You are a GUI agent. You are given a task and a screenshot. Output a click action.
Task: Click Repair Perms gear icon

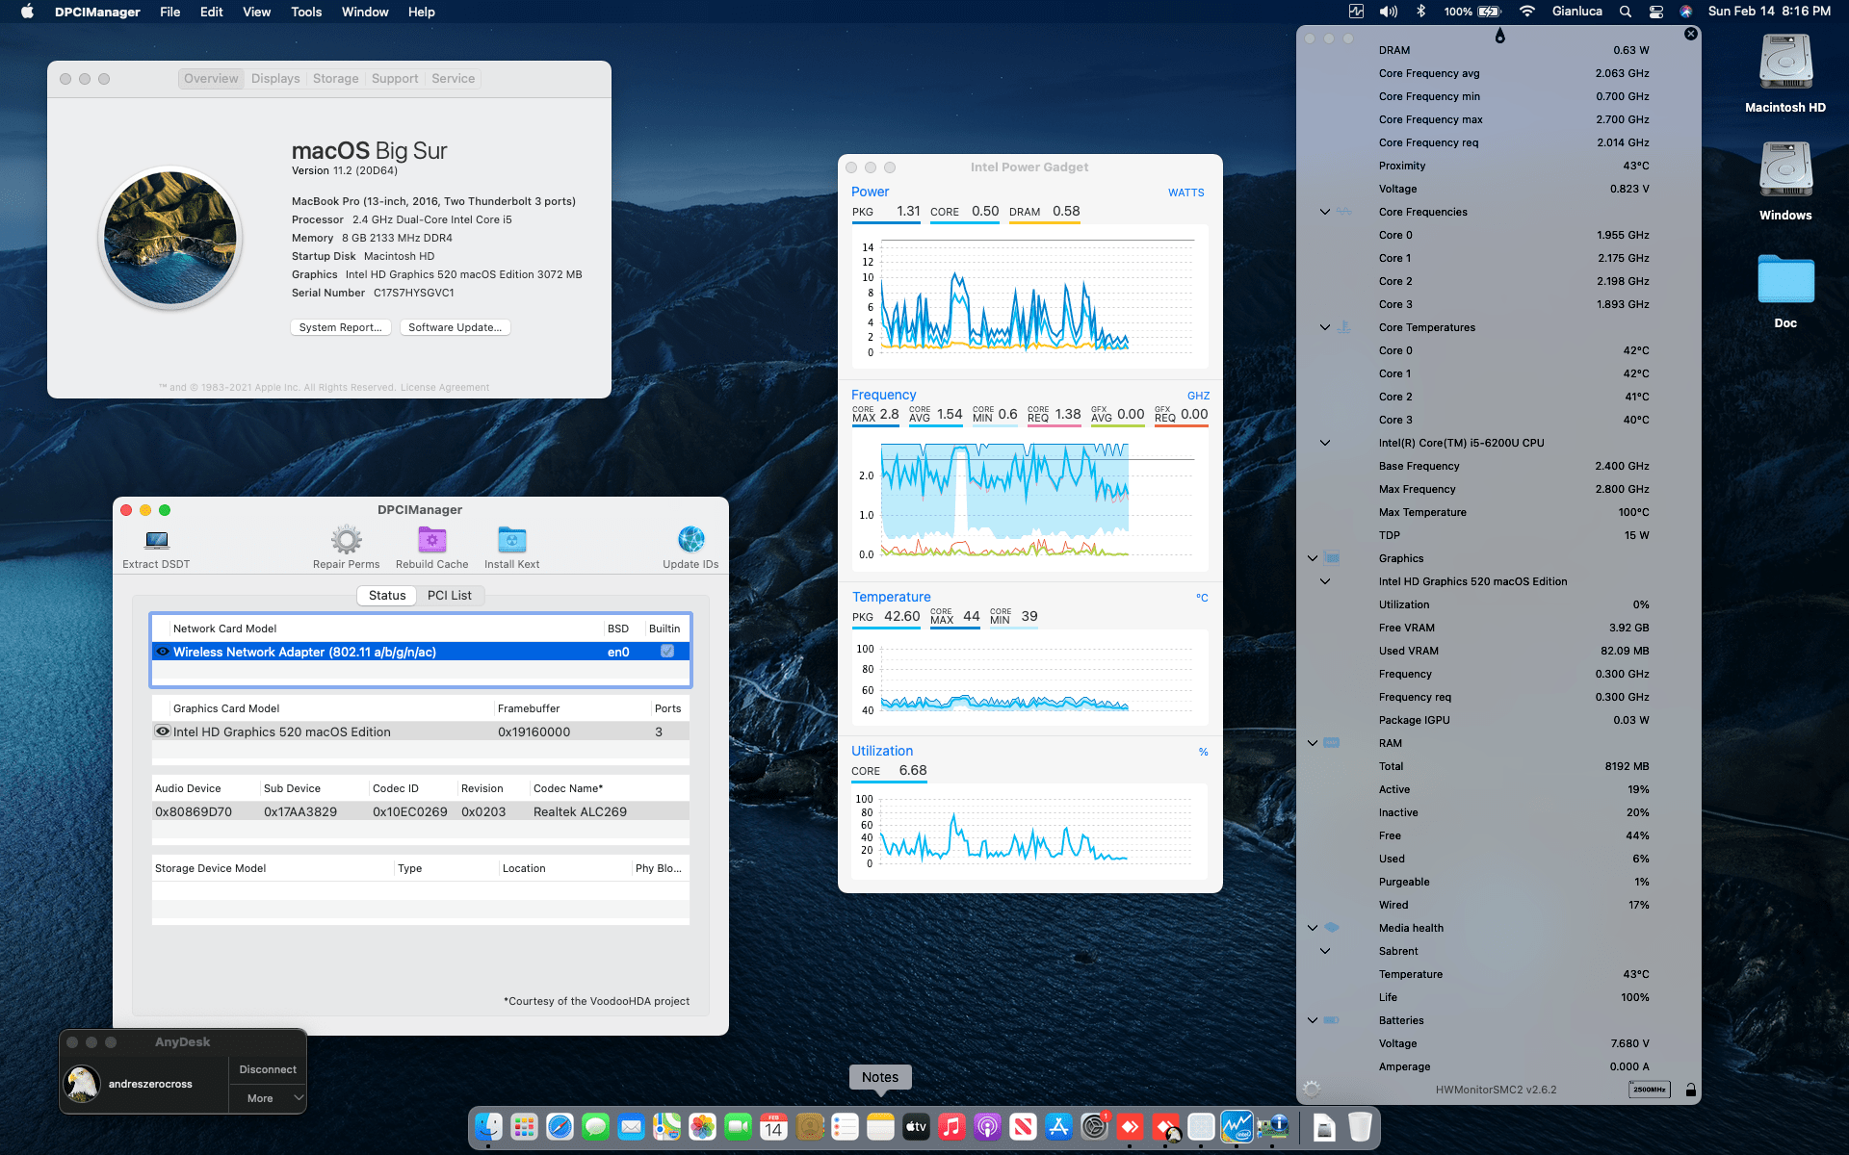coord(347,540)
